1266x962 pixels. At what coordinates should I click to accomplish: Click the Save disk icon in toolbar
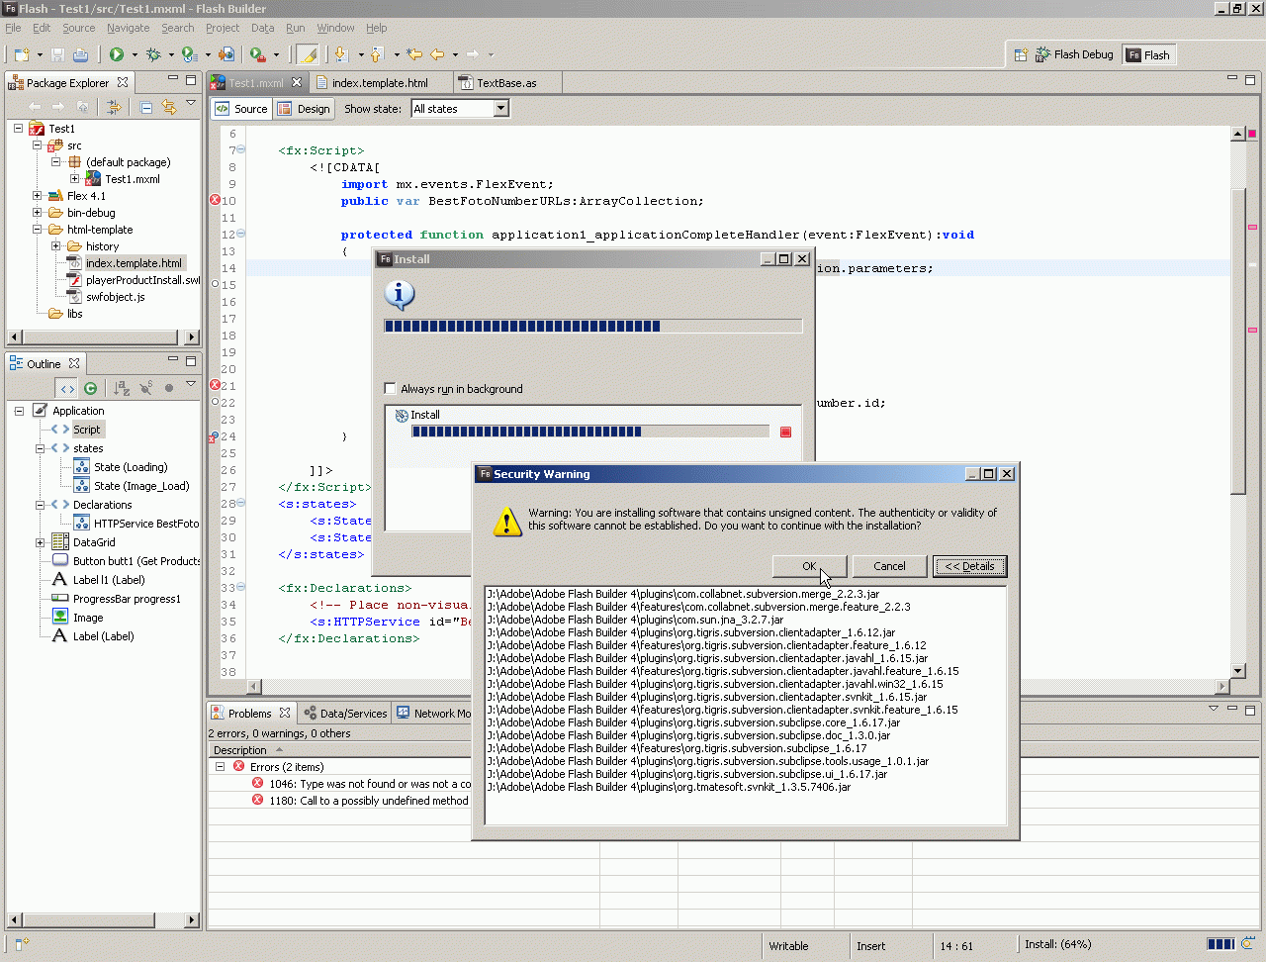tap(57, 55)
